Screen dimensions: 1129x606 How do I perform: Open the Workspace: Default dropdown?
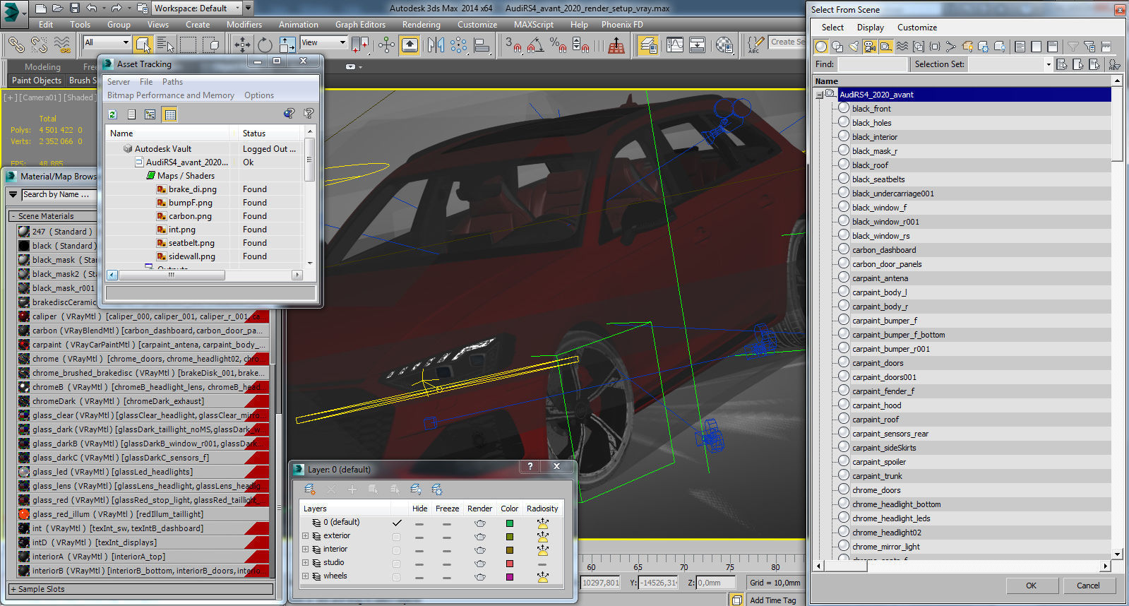tap(197, 8)
